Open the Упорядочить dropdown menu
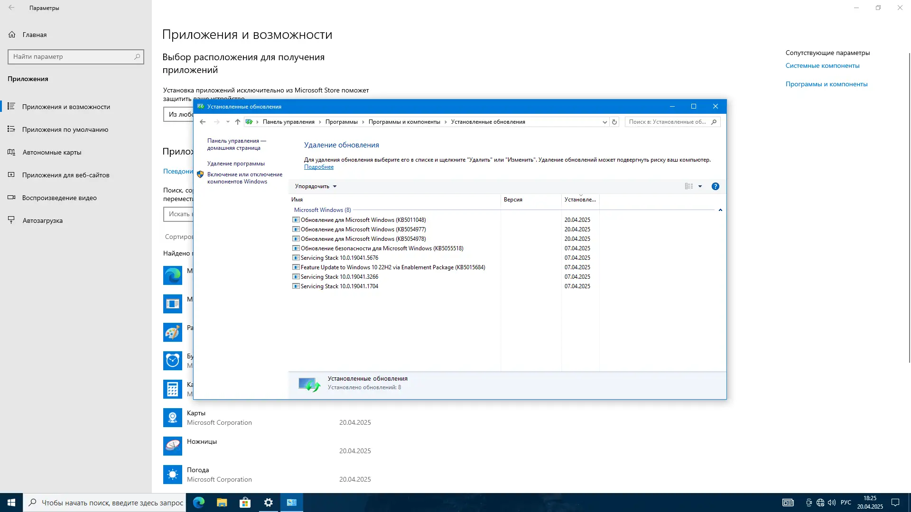The height and width of the screenshot is (512, 911). 316,186
